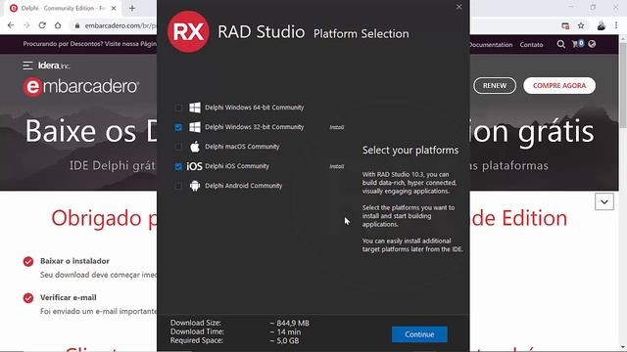This screenshot has width=627, height=352.
Task: Open the language globe icon
Action: point(592,44)
